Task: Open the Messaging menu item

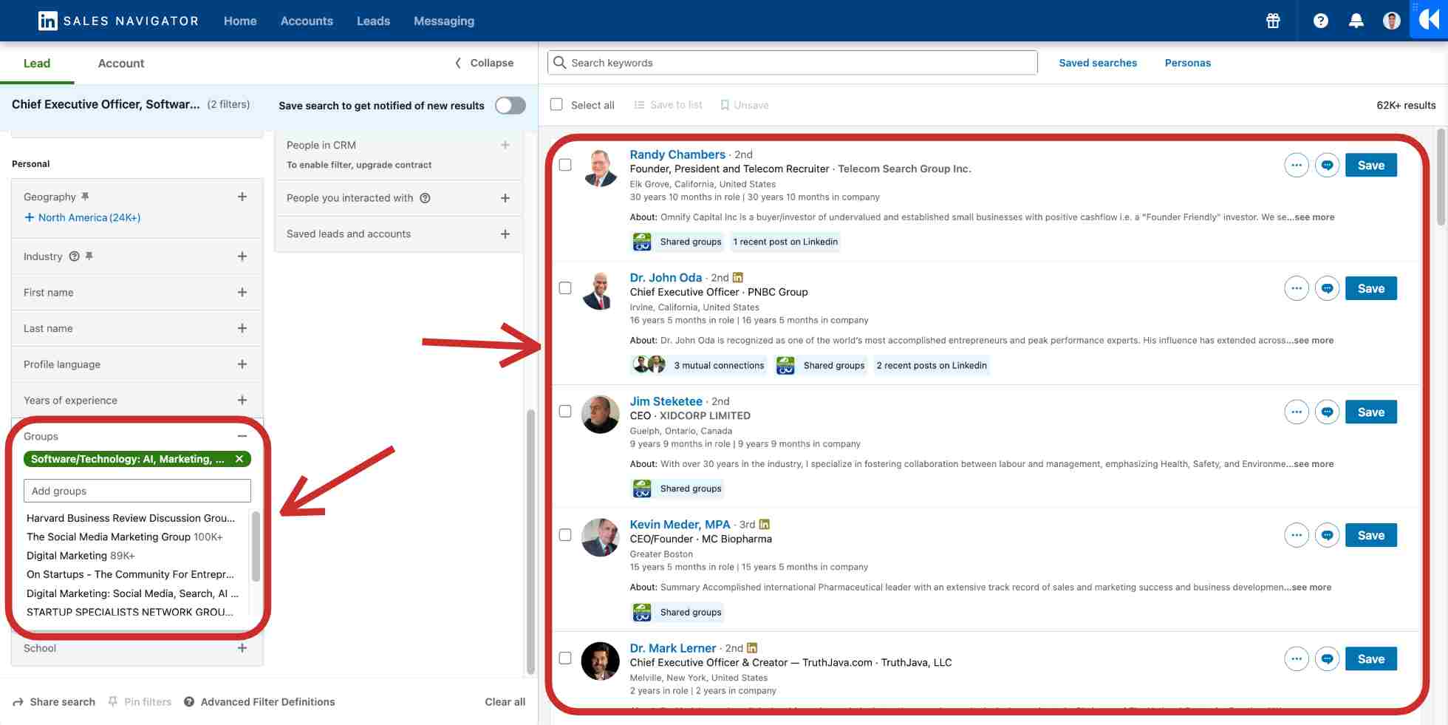Action: point(444,20)
